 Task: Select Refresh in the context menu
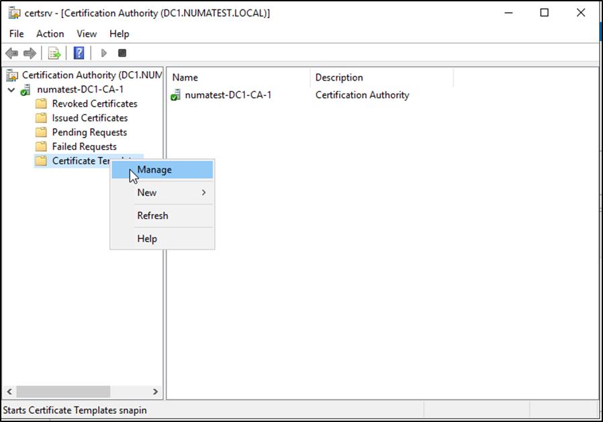pyautogui.click(x=152, y=216)
